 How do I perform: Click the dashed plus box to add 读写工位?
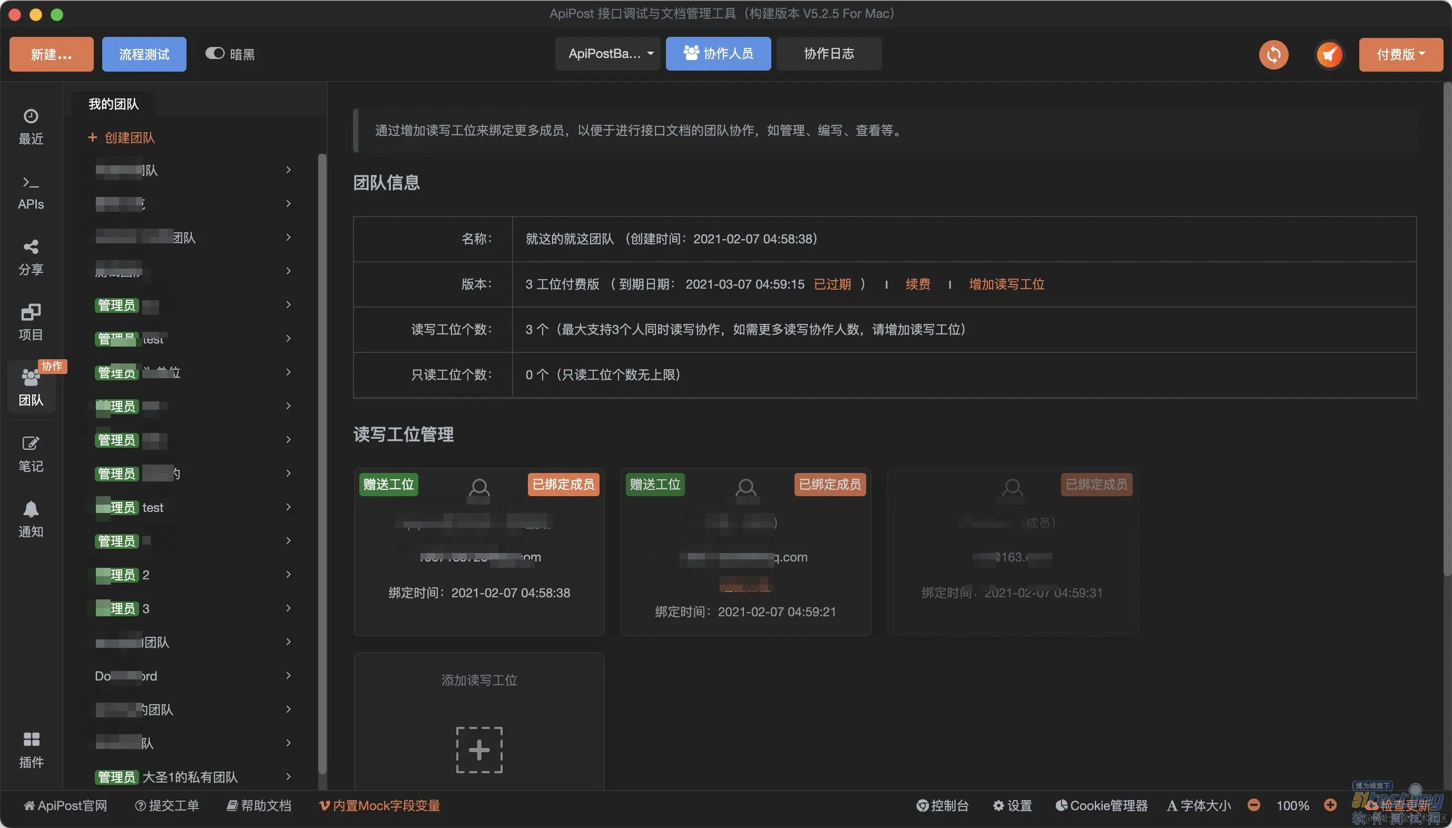click(479, 750)
